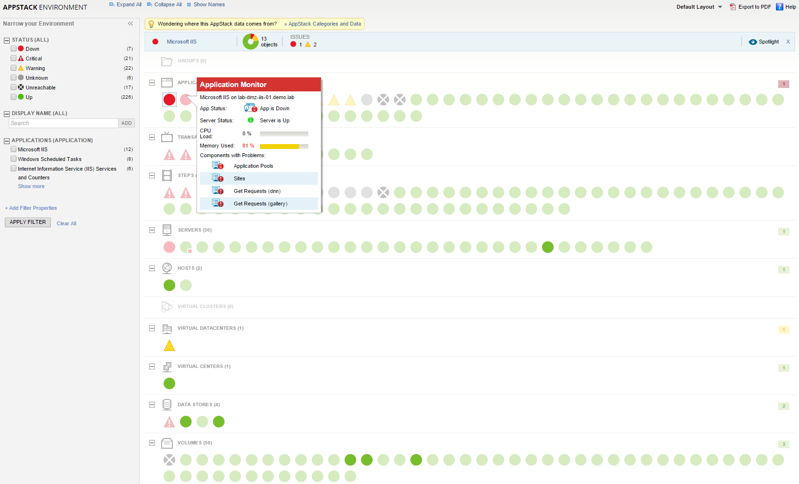Collapse the Servers section
The width and height of the screenshot is (799, 484).
click(x=152, y=230)
